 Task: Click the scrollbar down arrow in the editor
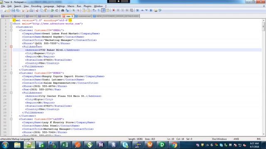coord(264,134)
